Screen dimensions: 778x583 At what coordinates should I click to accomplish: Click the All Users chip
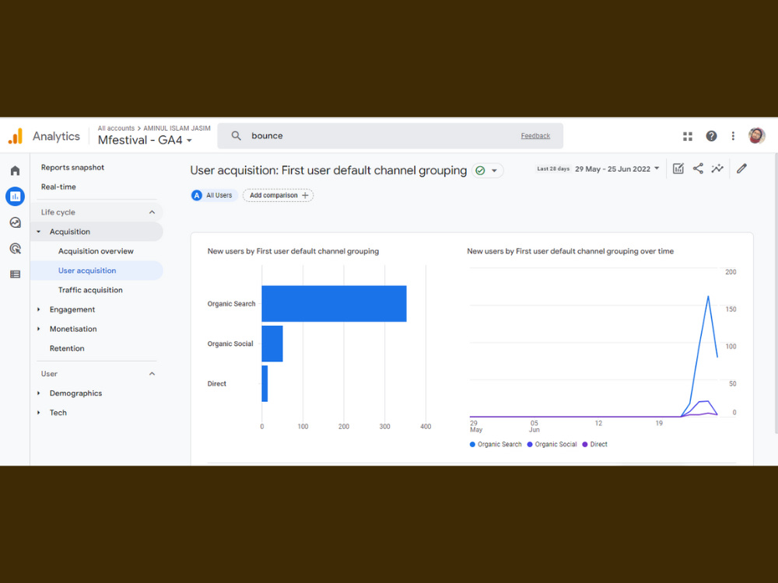pos(214,195)
